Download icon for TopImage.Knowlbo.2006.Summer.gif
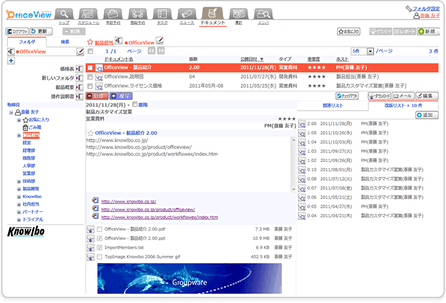Viewport: 446px width, 303px height. click(x=90, y=257)
